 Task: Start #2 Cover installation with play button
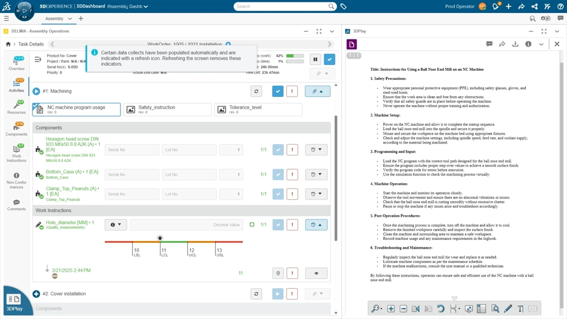pyautogui.click(x=278, y=294)
